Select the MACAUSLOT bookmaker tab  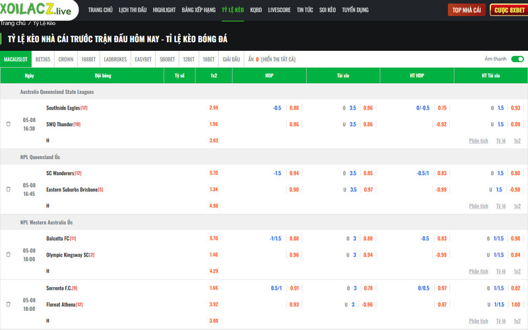pyautogui.click(x=16, y=59)
